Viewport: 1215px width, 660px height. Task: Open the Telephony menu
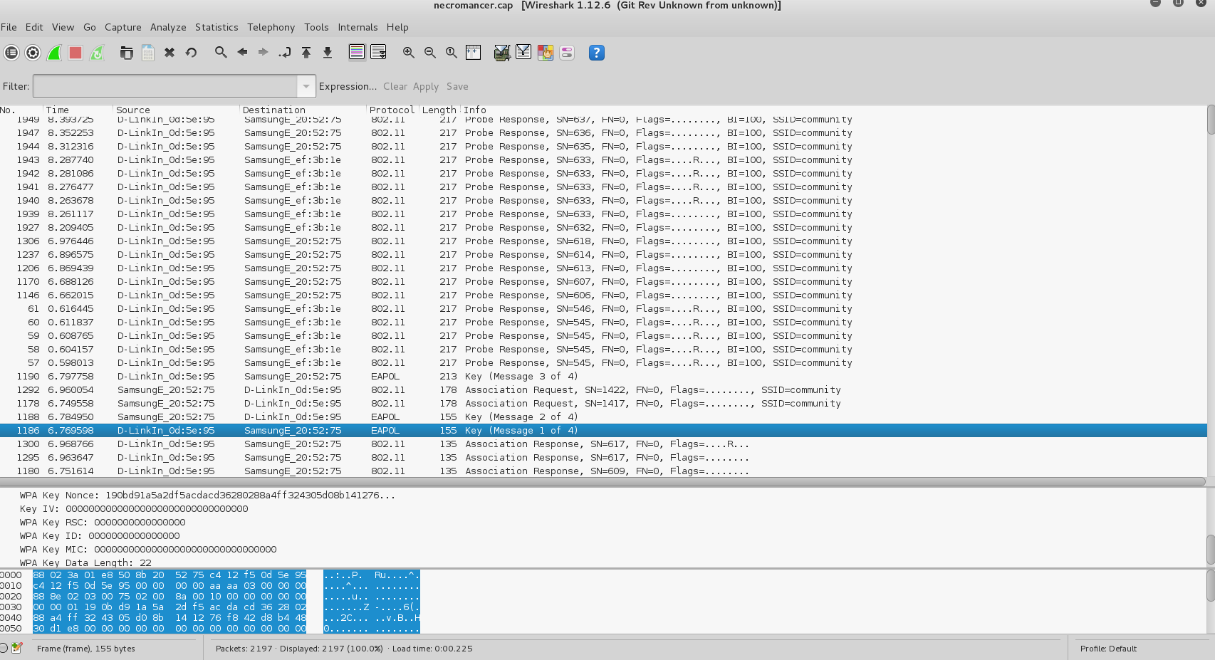coord(271,27)
